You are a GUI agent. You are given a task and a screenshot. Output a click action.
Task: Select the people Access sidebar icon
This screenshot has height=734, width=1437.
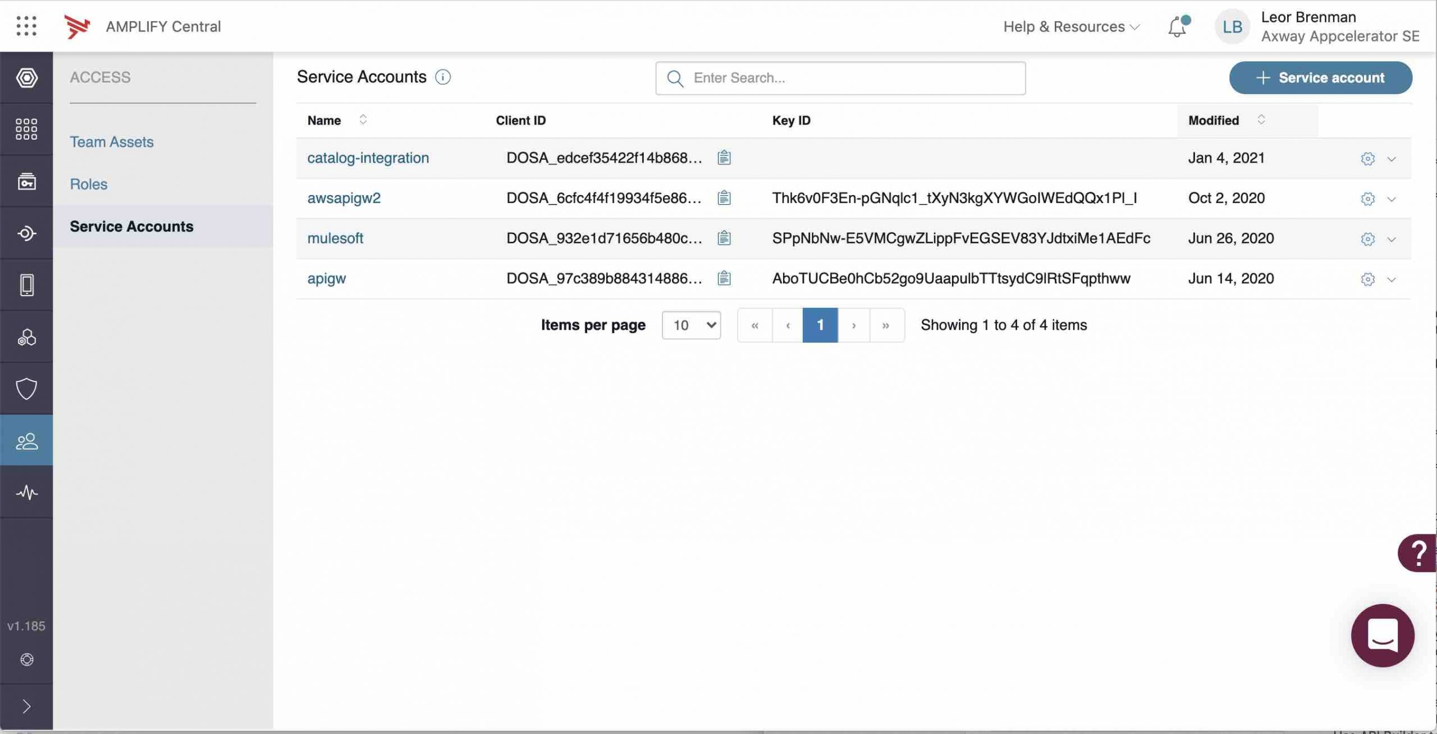(26, 441)
